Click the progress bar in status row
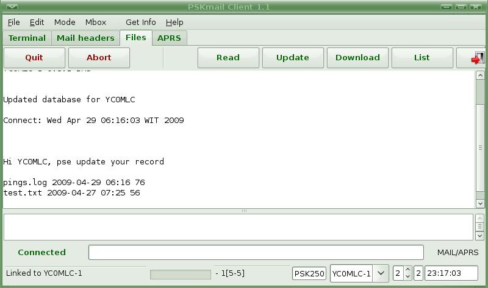 click(x=180, y=275)
